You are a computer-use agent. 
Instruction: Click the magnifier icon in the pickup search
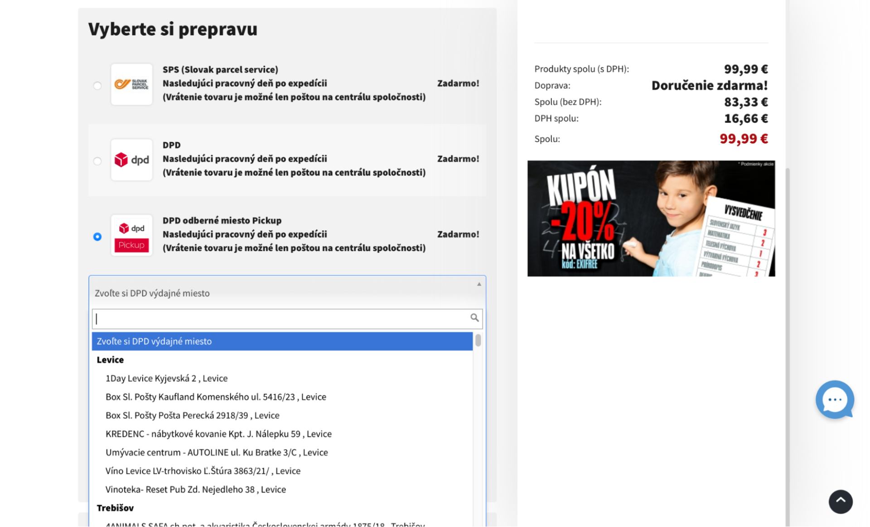474,318
